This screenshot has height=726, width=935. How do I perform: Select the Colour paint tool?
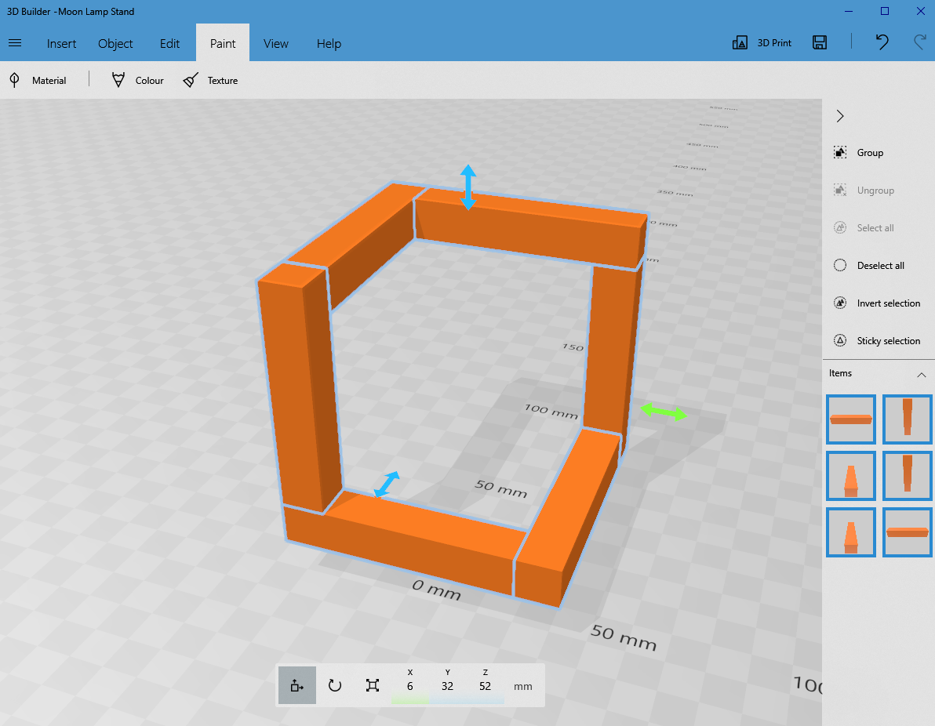(x=137, y=80)
